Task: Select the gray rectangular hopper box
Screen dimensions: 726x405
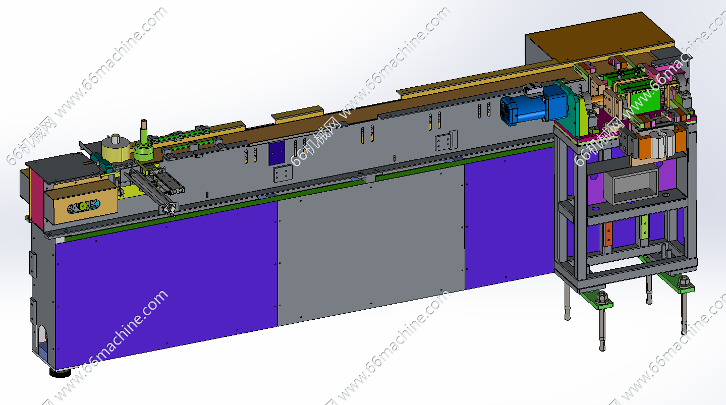Action: pyautogui.click(x=631, y=187)
